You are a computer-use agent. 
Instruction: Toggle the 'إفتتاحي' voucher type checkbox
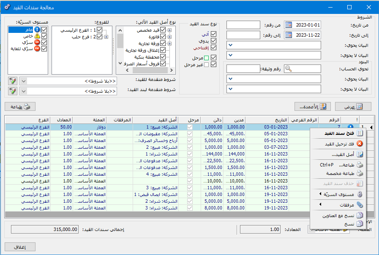213,48
